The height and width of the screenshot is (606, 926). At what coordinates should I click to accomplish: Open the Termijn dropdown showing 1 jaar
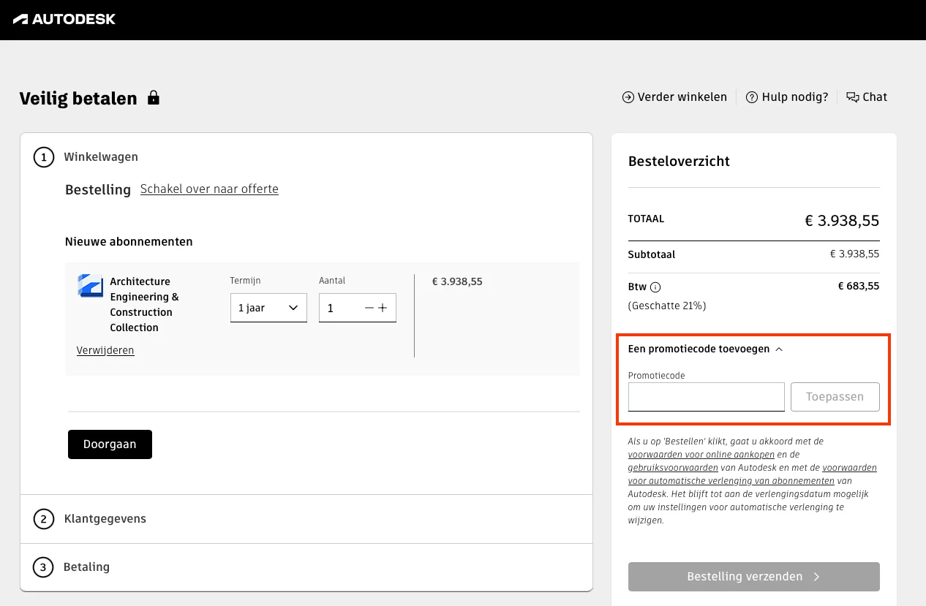[x=268, y=308]
